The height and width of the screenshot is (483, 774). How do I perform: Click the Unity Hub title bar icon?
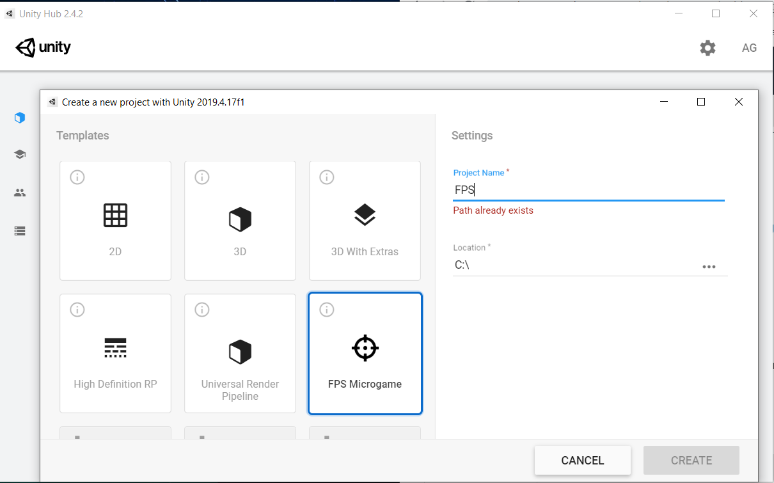(x=10, y=13)
